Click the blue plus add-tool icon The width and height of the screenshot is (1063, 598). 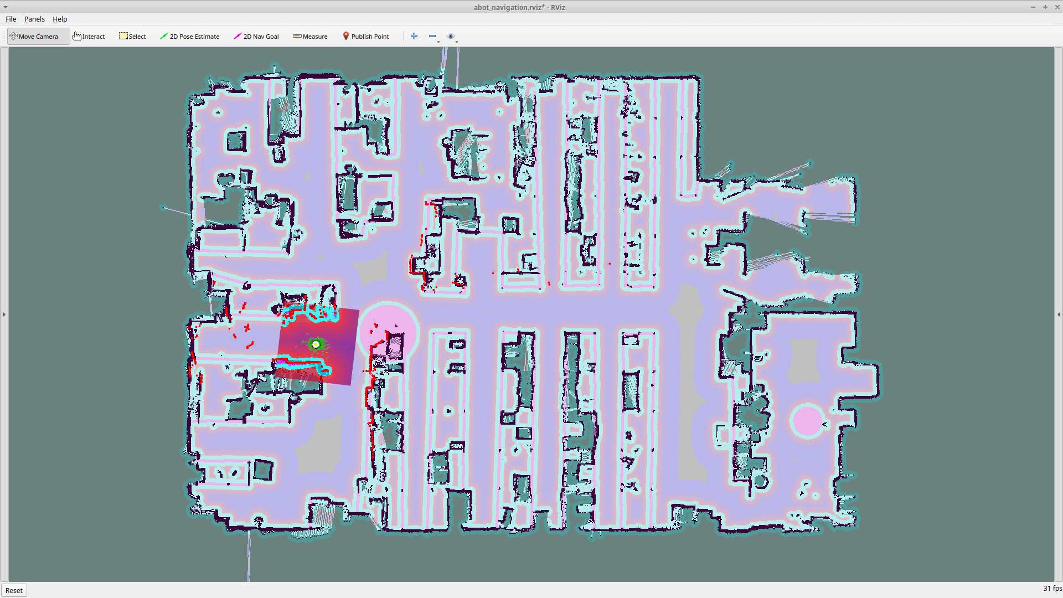(414, 36)
